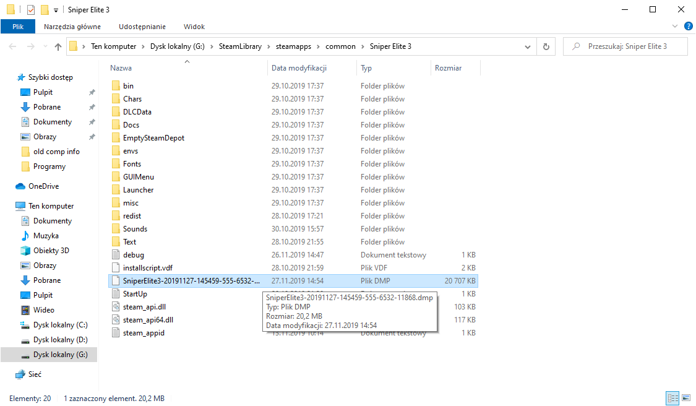Click steamapps breadcrumb in address bar
The image size is (696, 406).
293,46
